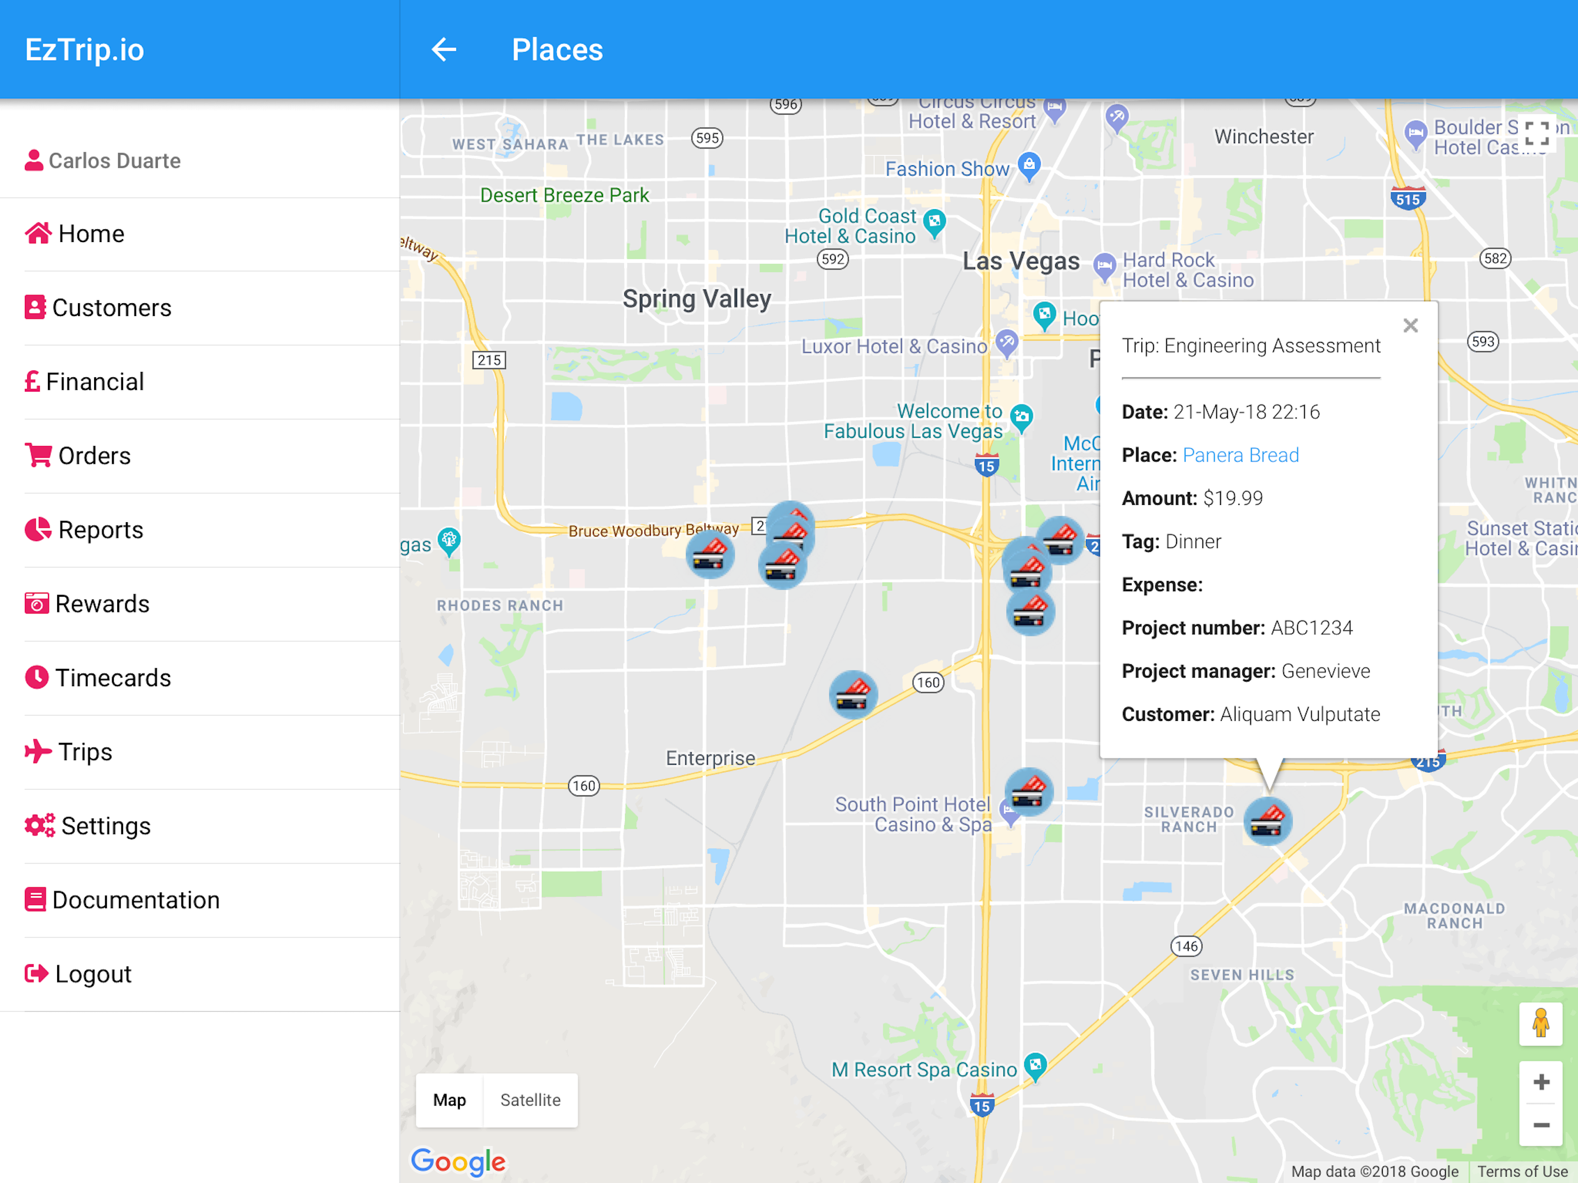Image resolution: width=1578 pixels, height=1183 pixels.
Task: Open the Panera Bread place link
Action: (x=1241, y=455)
